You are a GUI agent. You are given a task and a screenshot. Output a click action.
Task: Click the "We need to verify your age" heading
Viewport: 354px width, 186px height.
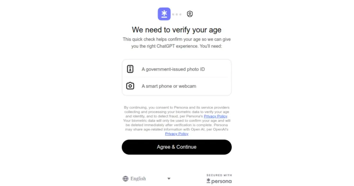177,30
